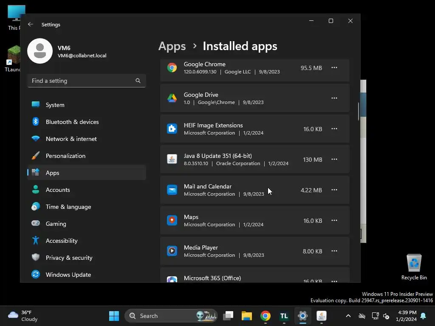Open File Explorer from taskbar
The height and width of the screenshot is (326, 435).
(x=247, y=316)
